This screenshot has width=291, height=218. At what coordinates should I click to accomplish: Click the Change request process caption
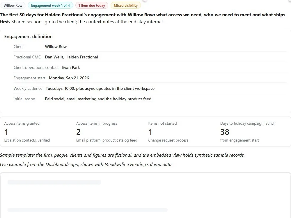click(x=168, y=140)
